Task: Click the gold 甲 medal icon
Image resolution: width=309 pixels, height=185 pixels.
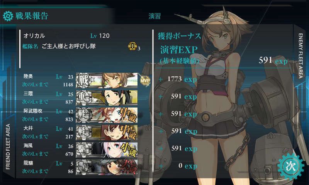Action: pyautogui.click(x=132, y=46)
